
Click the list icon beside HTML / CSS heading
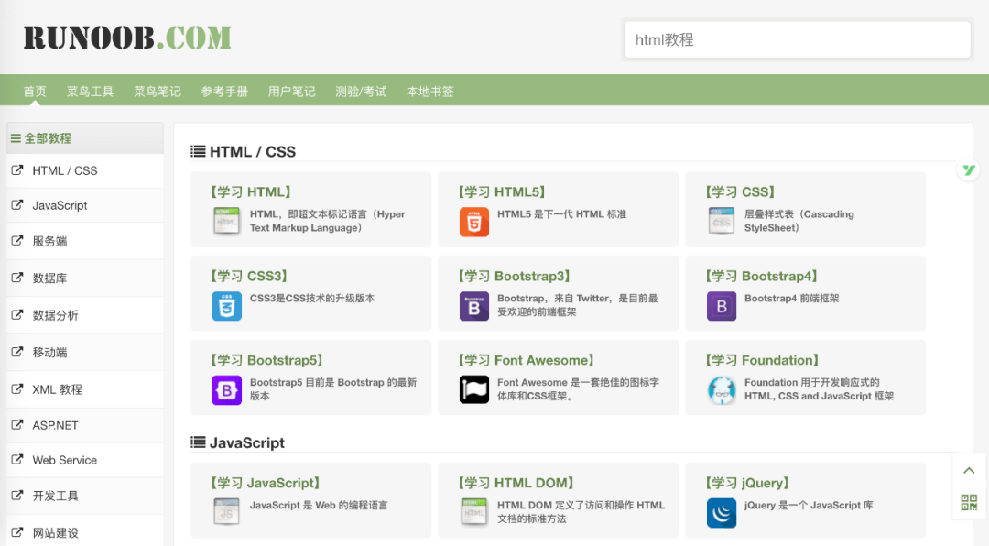(198, 151)
